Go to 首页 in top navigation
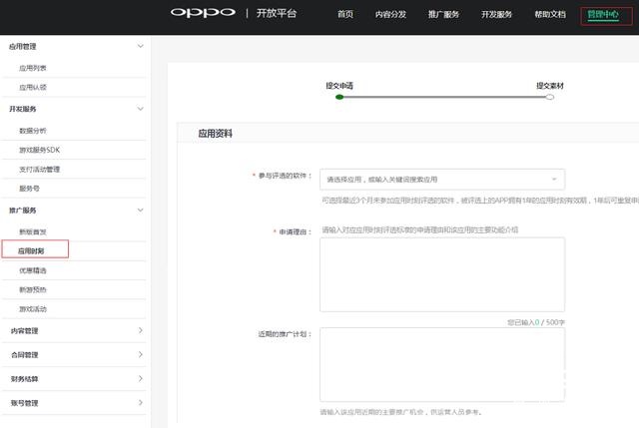The width and height of the screenshot is (639, 428). click(345, 15)
